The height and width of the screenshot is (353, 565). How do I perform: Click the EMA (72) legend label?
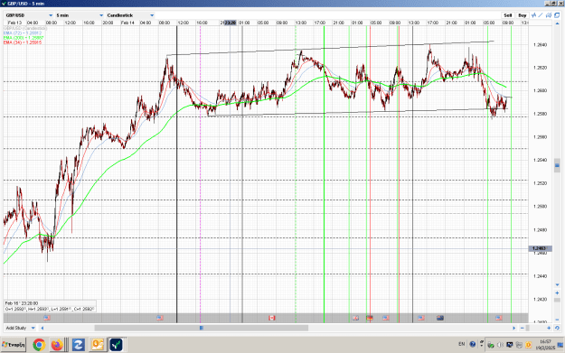pyautogui.click(x=23, y=33)
